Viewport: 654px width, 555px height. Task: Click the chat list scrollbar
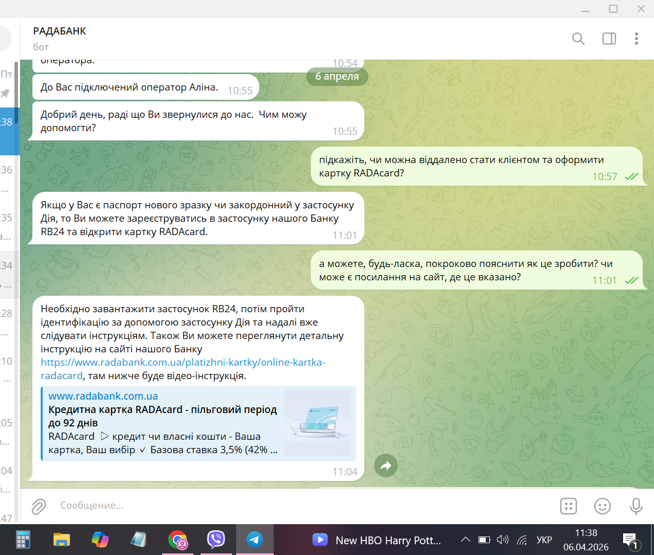[16, 93]
